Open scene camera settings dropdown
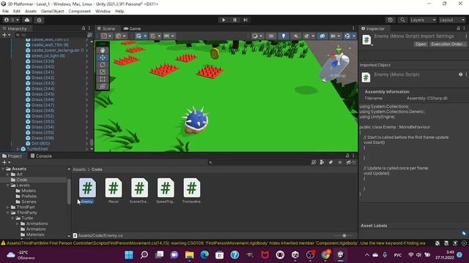 (x=335, y=36)
